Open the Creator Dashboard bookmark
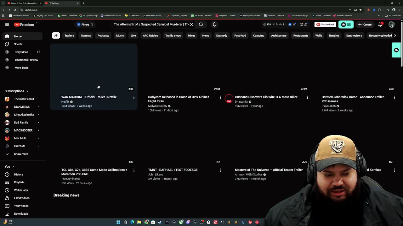Screen dimensions: 403x226 coord(67,16)
